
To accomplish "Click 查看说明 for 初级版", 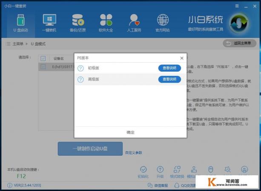I will [169, 68].
